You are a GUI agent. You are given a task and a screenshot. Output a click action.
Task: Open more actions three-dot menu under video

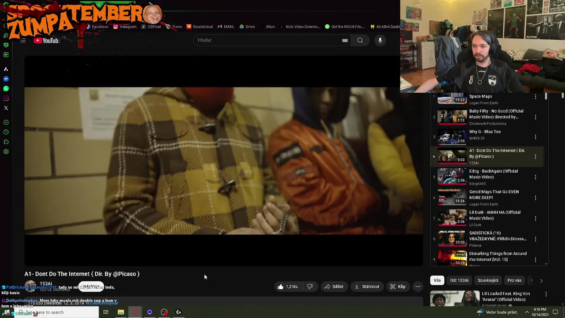tap(418, 287)
